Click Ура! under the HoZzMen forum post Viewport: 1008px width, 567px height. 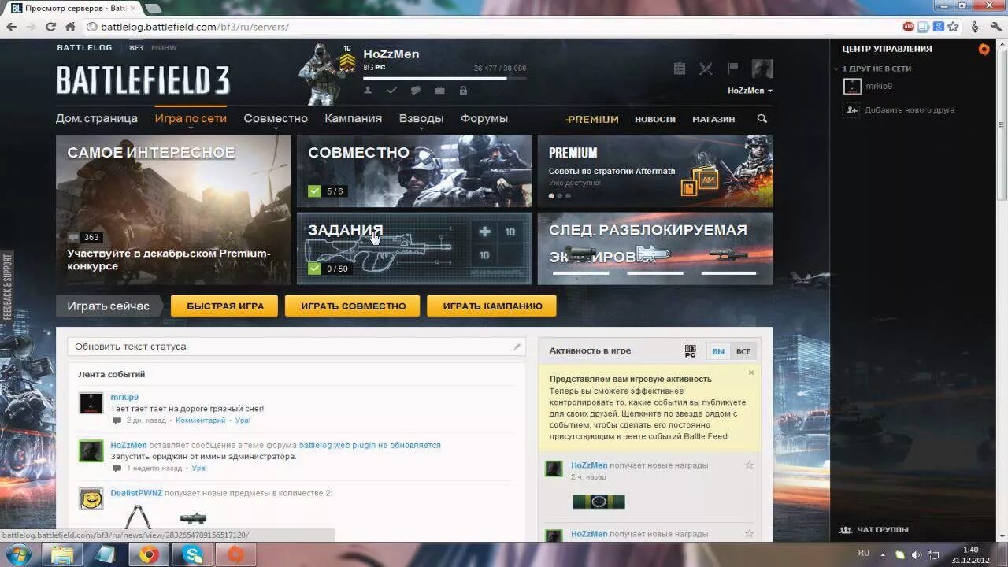click(x=199, y=468)
